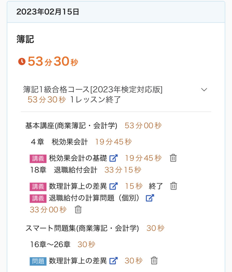Open external link for 税効果会計の基礎 lecture
232x272 pixels.
[113, 158]
